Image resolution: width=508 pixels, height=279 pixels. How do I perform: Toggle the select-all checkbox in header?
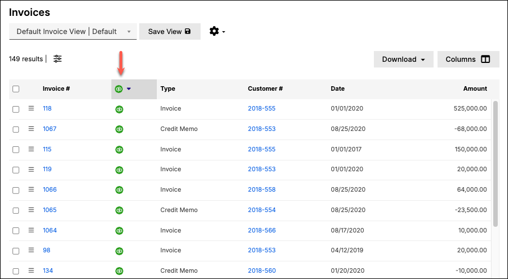tap(16, 89)
